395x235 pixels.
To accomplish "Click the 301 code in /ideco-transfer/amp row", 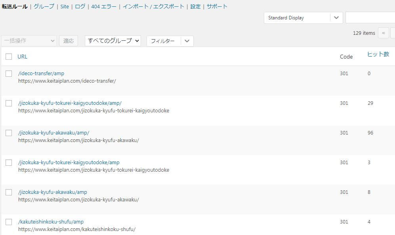I will [x=344, y=74].
